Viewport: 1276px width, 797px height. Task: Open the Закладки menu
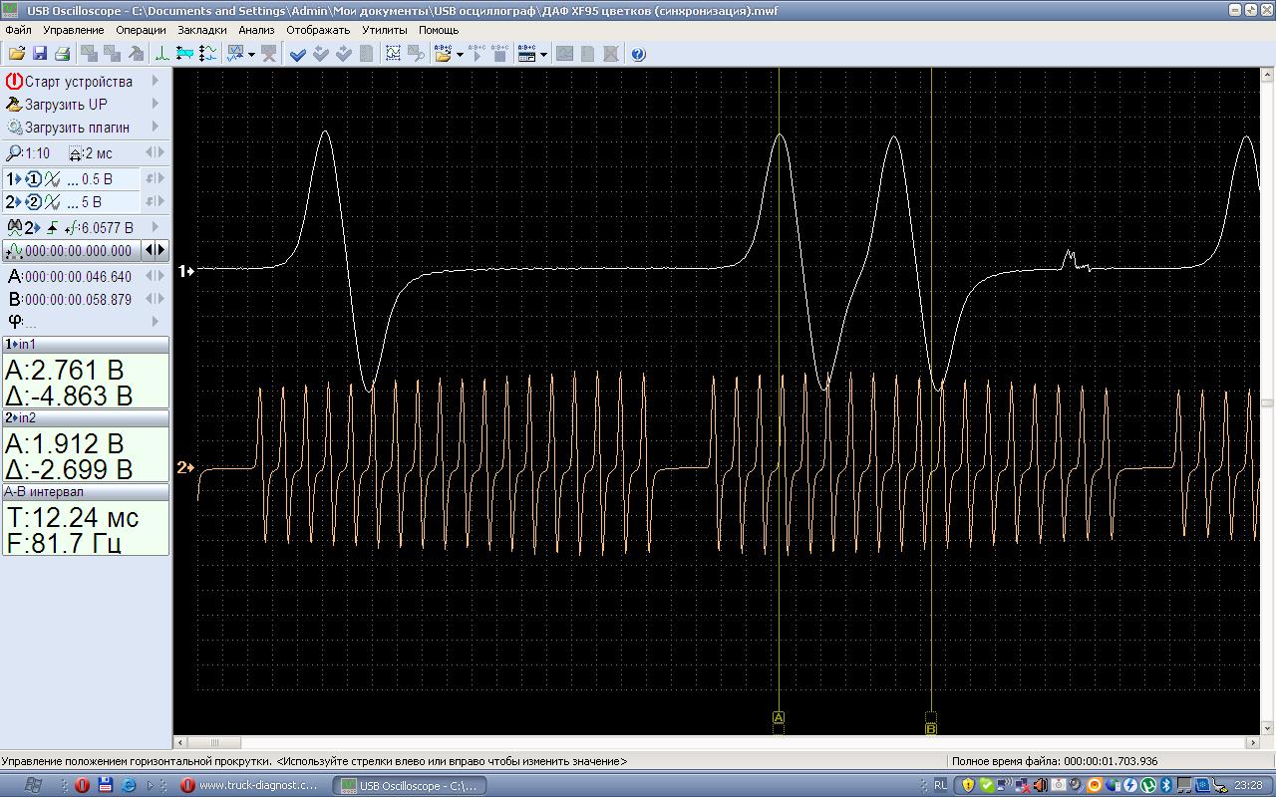pos(202,30)
